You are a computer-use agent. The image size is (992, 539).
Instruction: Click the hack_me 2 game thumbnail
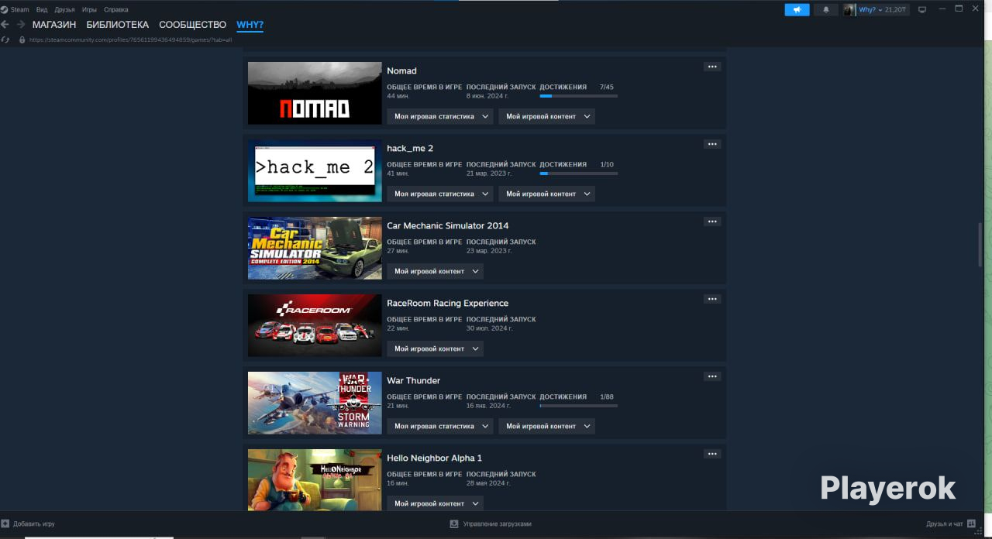315,170
